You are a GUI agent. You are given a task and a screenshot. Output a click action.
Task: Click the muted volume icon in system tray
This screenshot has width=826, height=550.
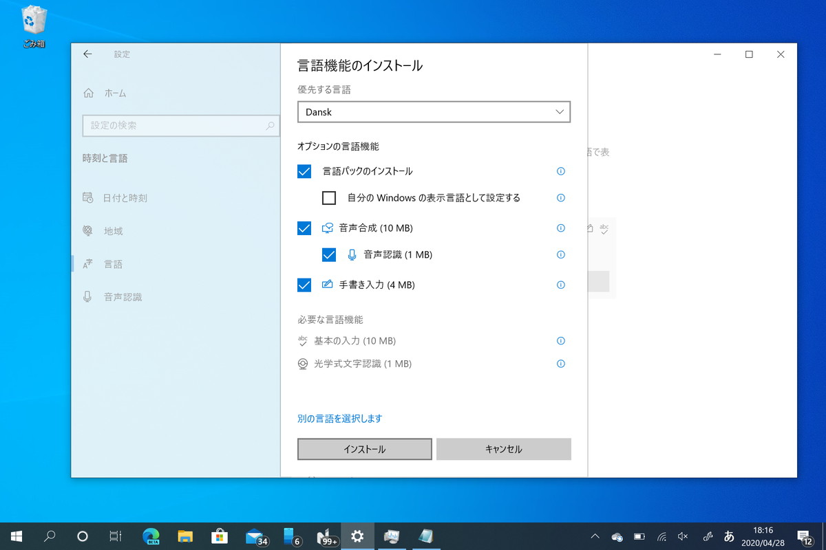point(683,536)
